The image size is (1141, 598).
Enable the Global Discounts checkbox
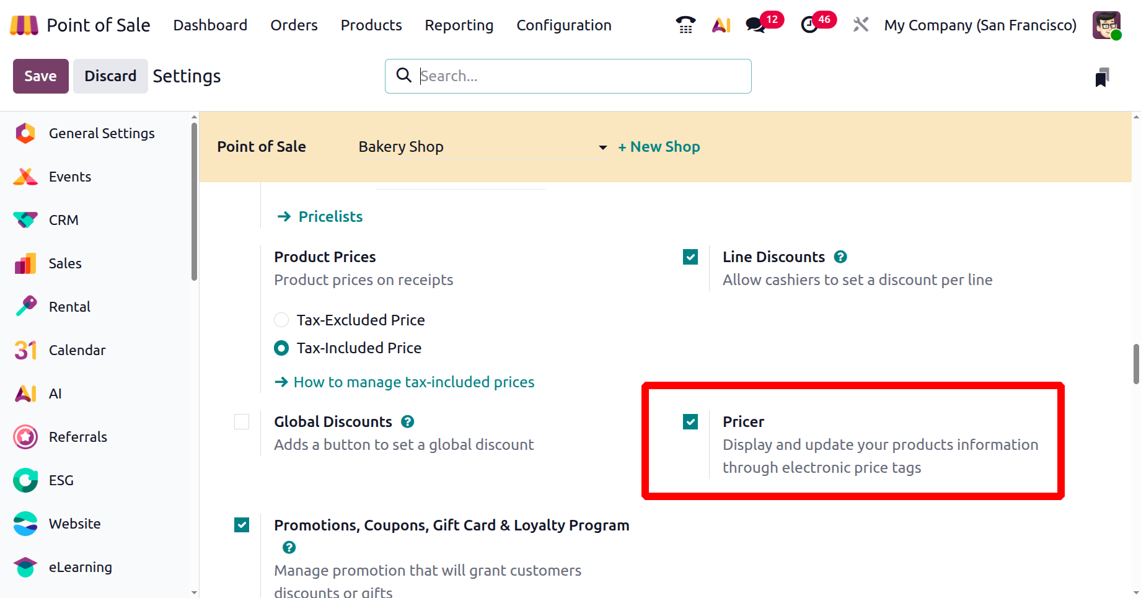pos(242,422)
